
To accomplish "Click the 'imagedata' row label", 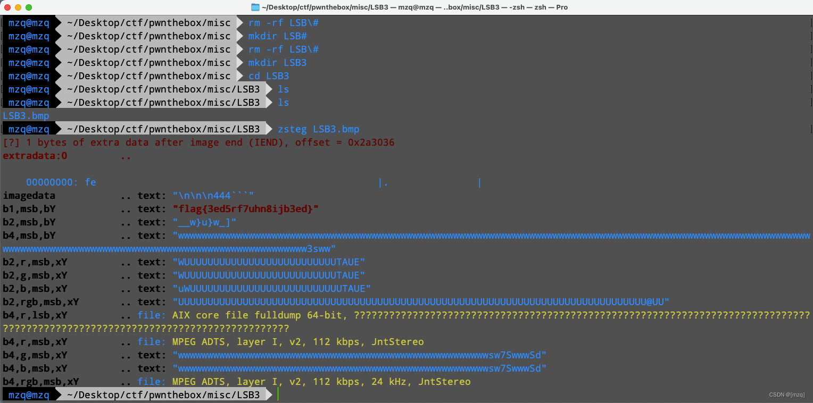I will click(29, 196).
